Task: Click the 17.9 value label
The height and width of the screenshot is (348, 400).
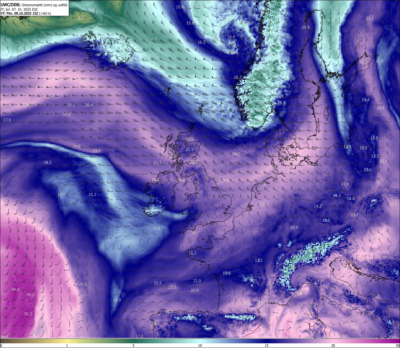Action: tap(7, 120)
